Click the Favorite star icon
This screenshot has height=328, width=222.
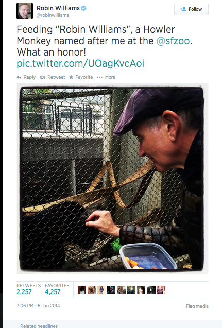[71, 77]
